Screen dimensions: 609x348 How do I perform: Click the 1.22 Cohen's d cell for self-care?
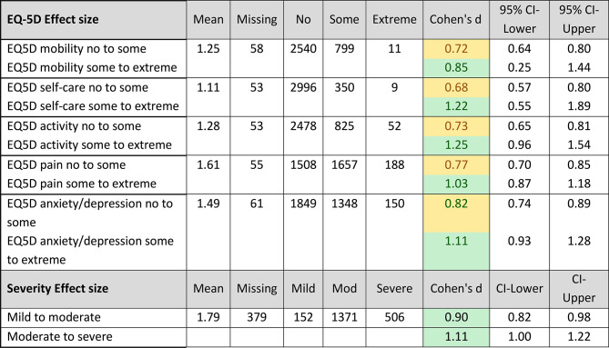click(x=455, y=106)
